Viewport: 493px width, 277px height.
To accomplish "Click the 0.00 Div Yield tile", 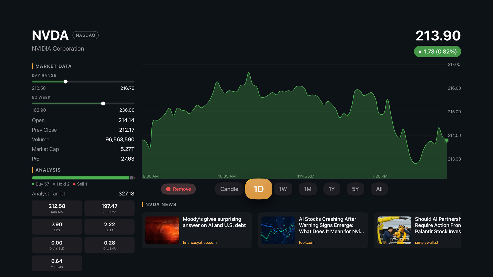I will coord(57,245).
